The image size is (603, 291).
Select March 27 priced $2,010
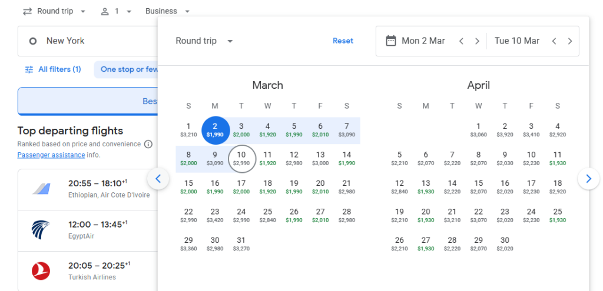click(x=320, y=215)
